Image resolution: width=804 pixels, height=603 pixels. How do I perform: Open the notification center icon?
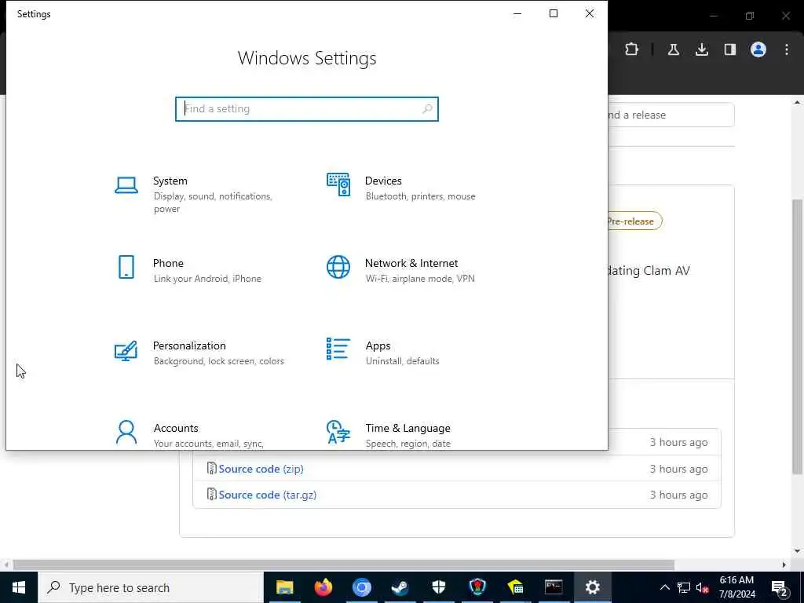click(x=780, y=588)
